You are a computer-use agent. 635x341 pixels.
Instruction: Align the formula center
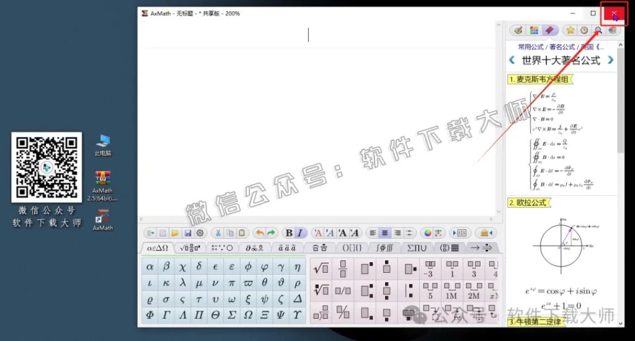(384, 233)
